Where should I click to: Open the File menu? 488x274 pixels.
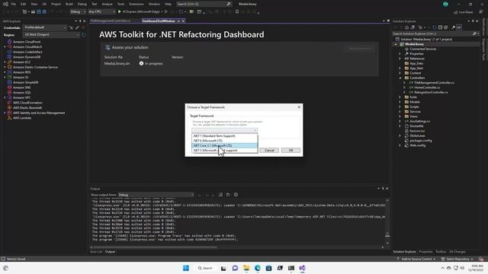(14, 4)
